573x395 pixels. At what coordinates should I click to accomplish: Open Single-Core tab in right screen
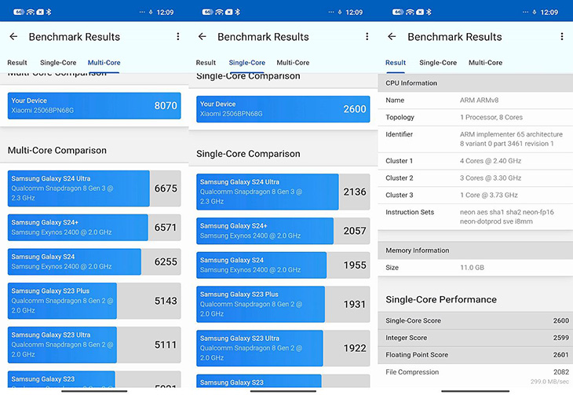pyautogui.click(x=438, y=63)
